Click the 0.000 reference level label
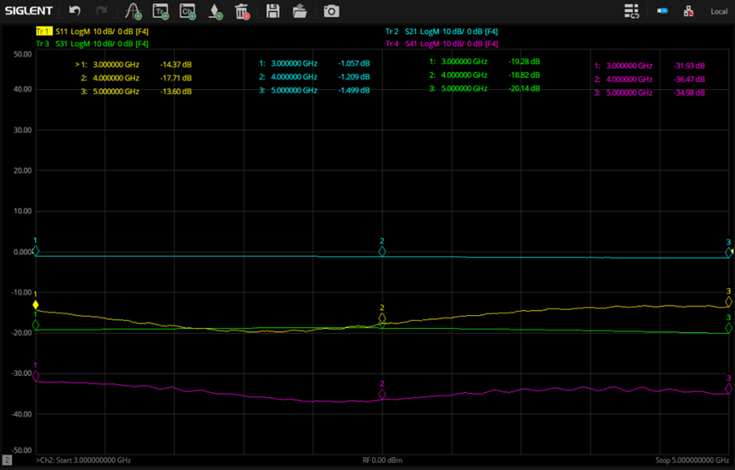Screen dimensions: 735x470 pyautogui.click(x=22, y=252)
